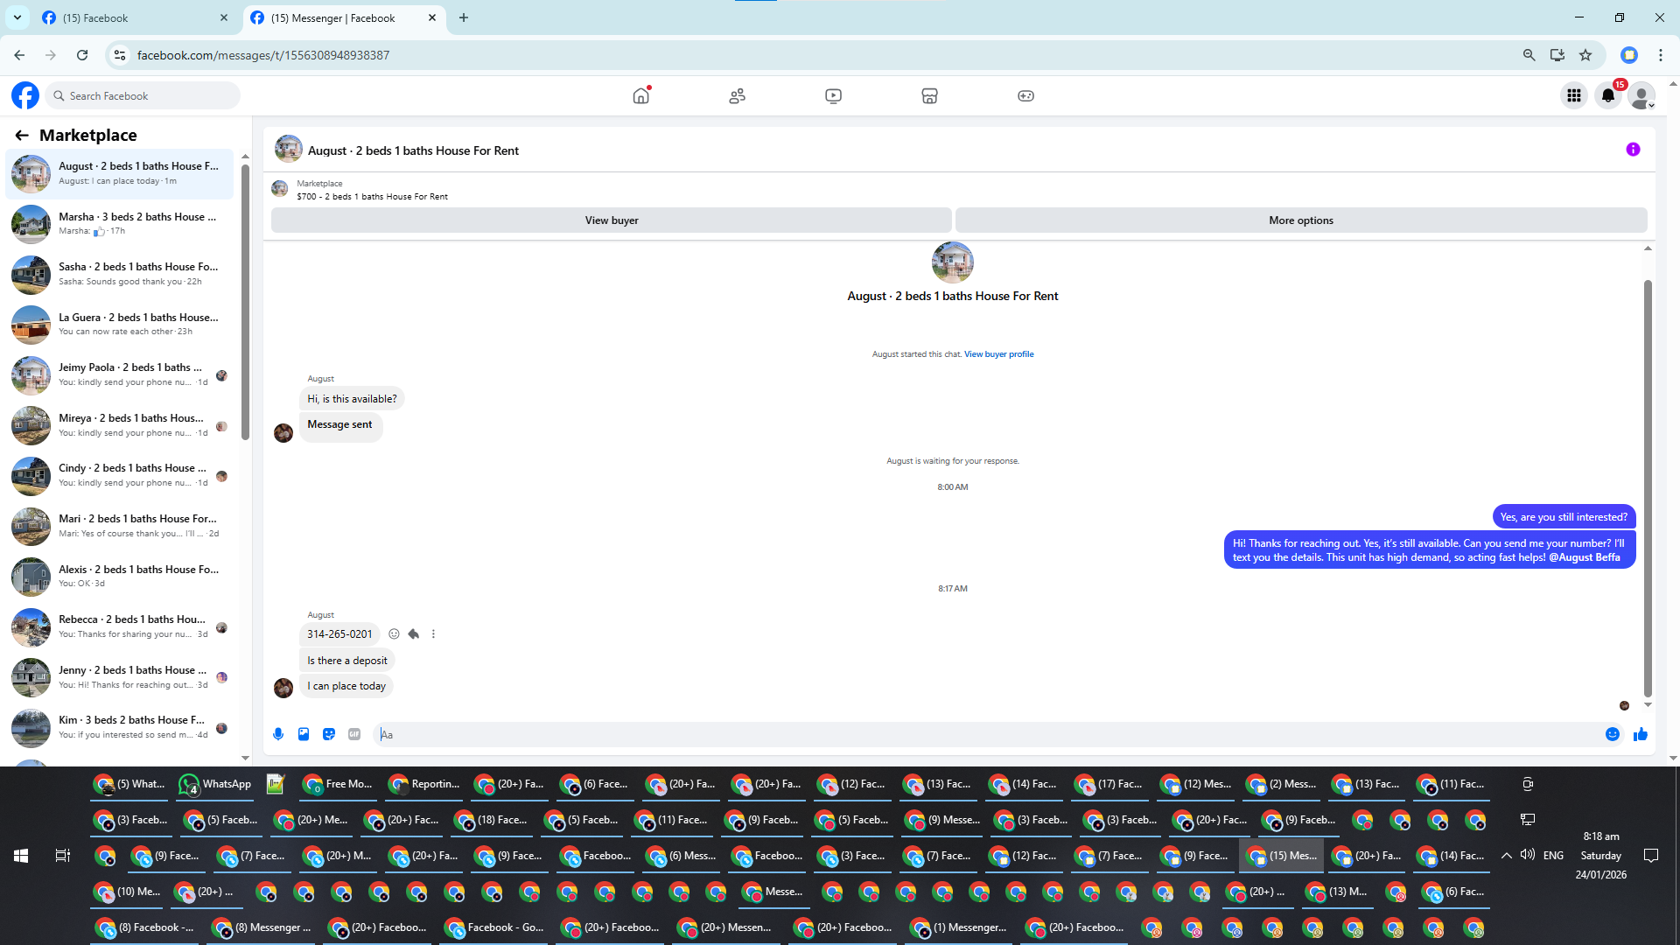Expand account profile menu
This screenshot has width=1680, height=945.
[1642, 95]
